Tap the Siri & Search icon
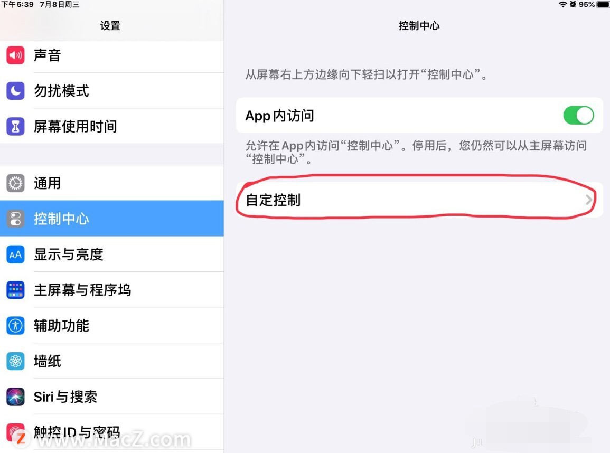This screenshot has width=610, height=453. [15, 397]
